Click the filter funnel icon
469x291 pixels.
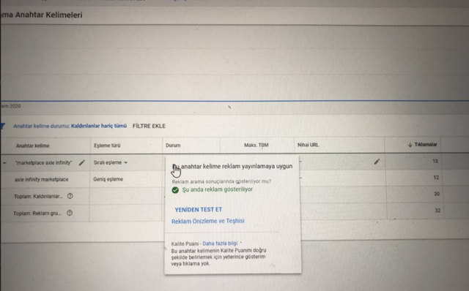[x=2, y=126]
